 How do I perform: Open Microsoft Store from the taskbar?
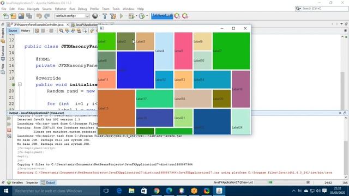(144, 191)
